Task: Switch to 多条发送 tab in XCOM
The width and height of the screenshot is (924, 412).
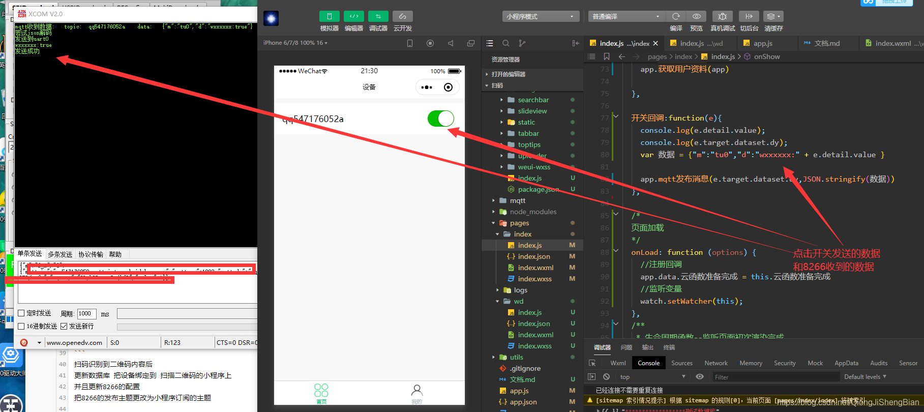Action: pos(60,254)
